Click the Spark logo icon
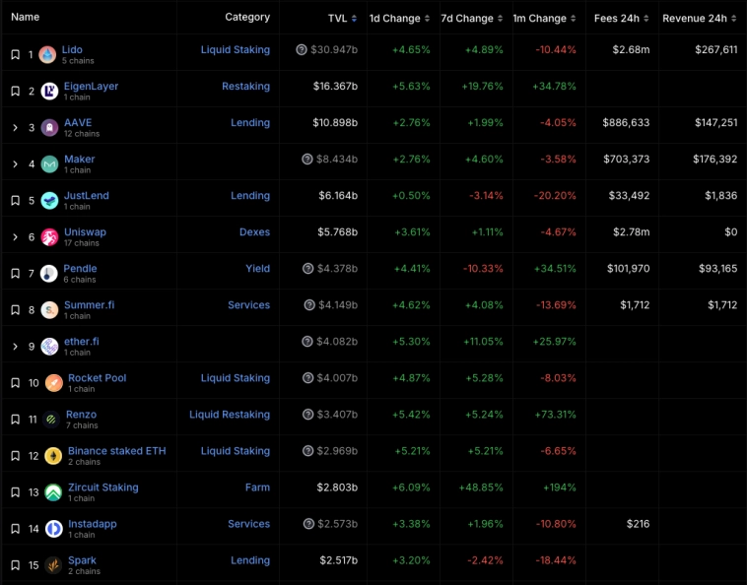Viewport: 747px width, 585px height. [x=53, y=565]
